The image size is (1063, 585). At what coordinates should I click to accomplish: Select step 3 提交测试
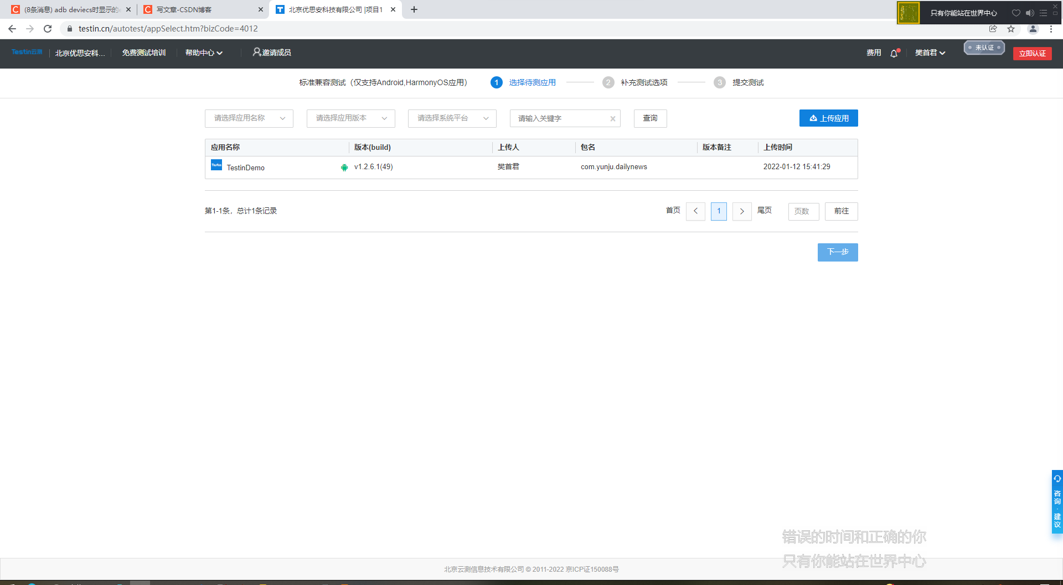point(739,82)
